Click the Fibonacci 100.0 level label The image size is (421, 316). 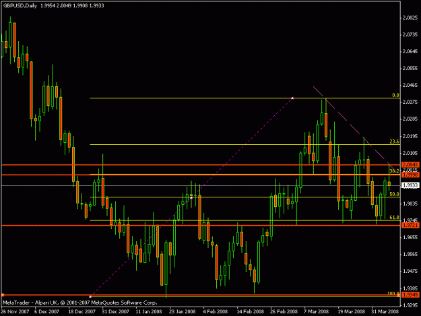pyautogui.click(x=393, y=294)
